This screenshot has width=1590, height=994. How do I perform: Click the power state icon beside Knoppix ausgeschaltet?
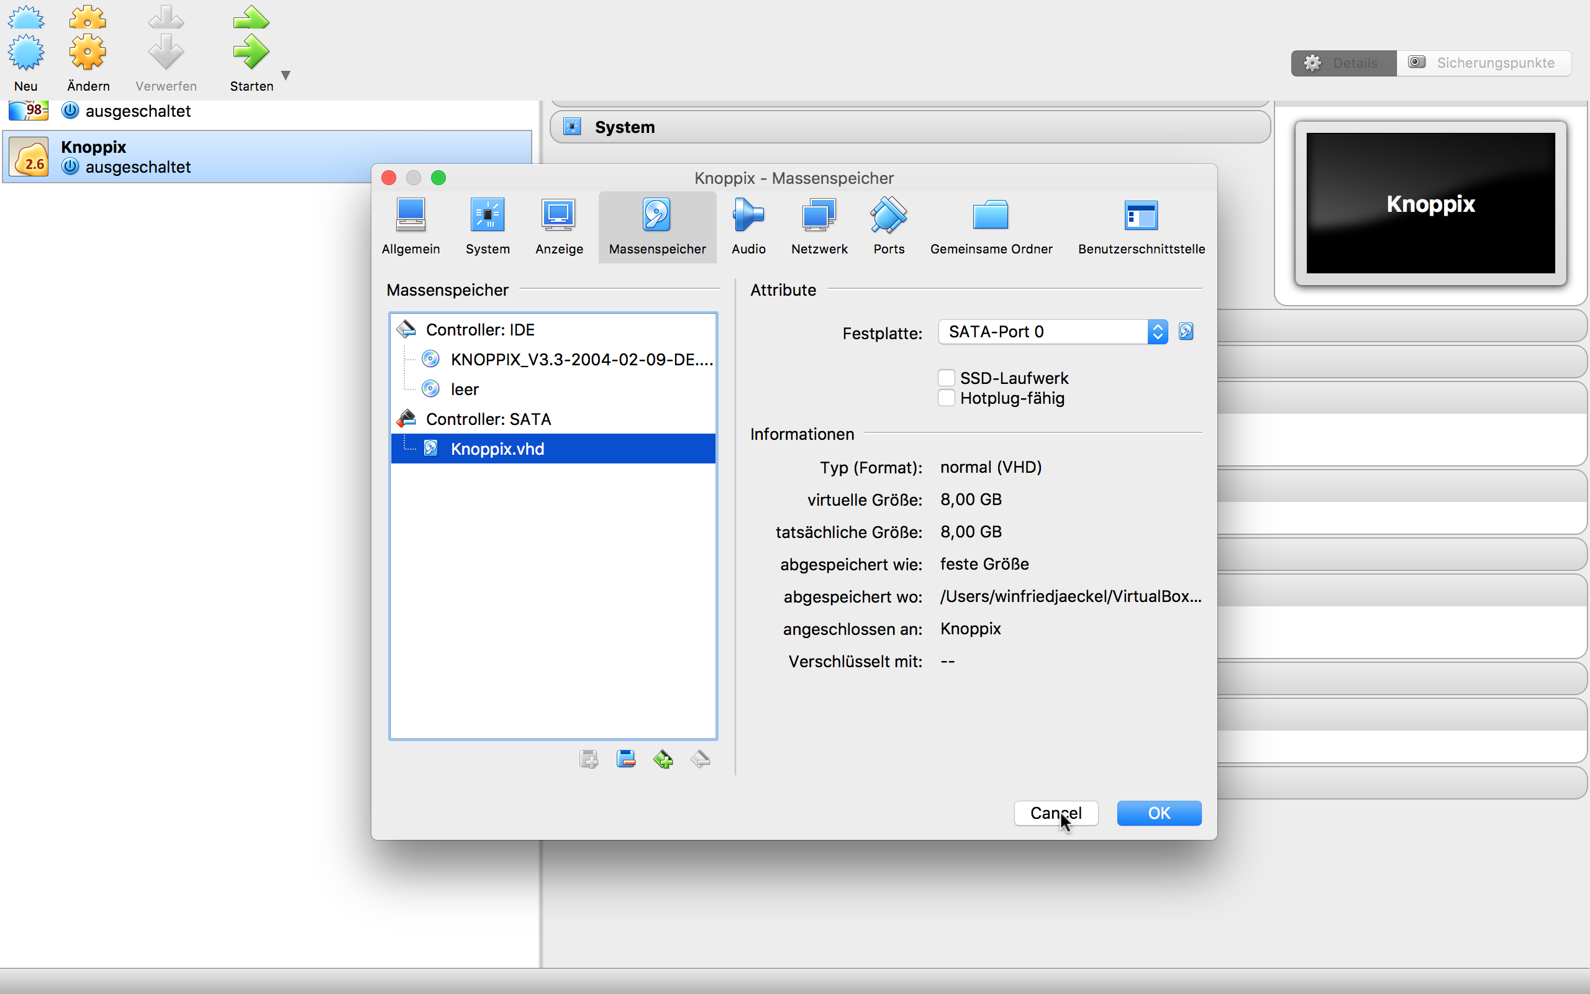click(x=70, y=167)
